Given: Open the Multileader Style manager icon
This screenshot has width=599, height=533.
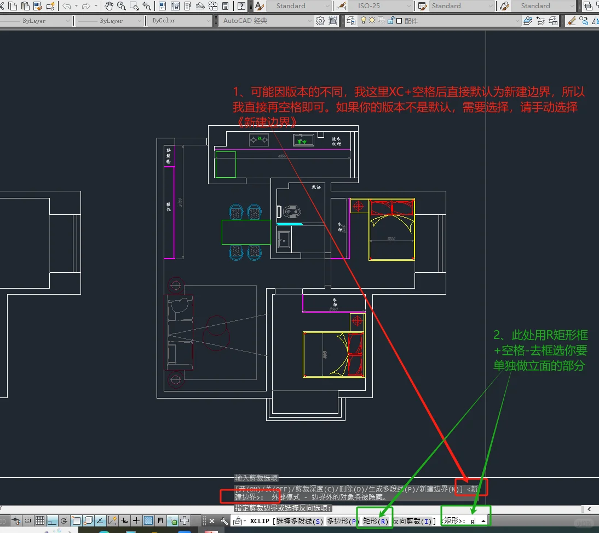Looking at the screenshot, I should pyautogui.click(x=504, y=5).
